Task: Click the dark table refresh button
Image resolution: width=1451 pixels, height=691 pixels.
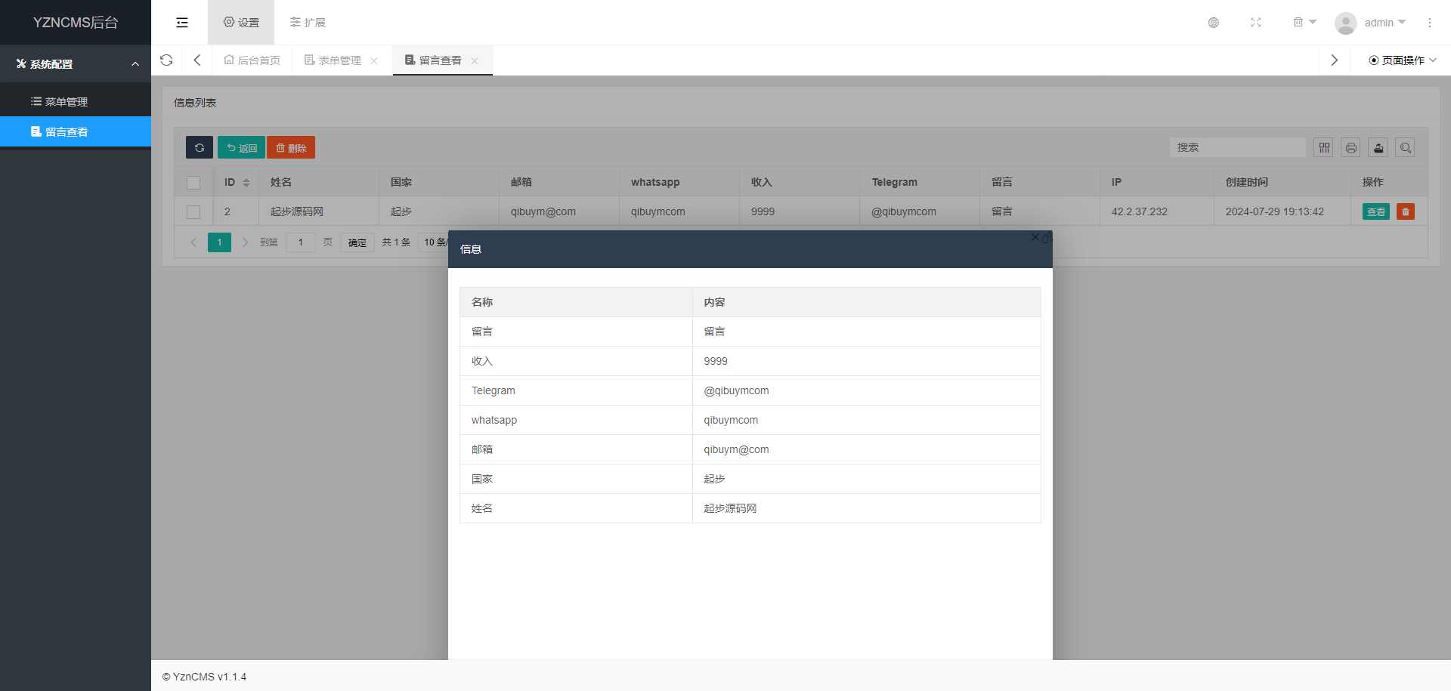Action: [200, 147]
